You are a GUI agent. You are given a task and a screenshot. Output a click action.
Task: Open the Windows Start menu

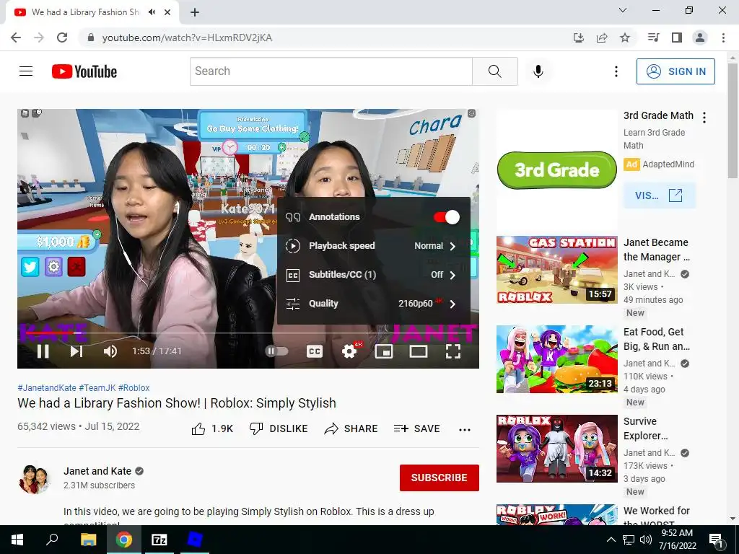pyautogui.click(x=17, y=540)
